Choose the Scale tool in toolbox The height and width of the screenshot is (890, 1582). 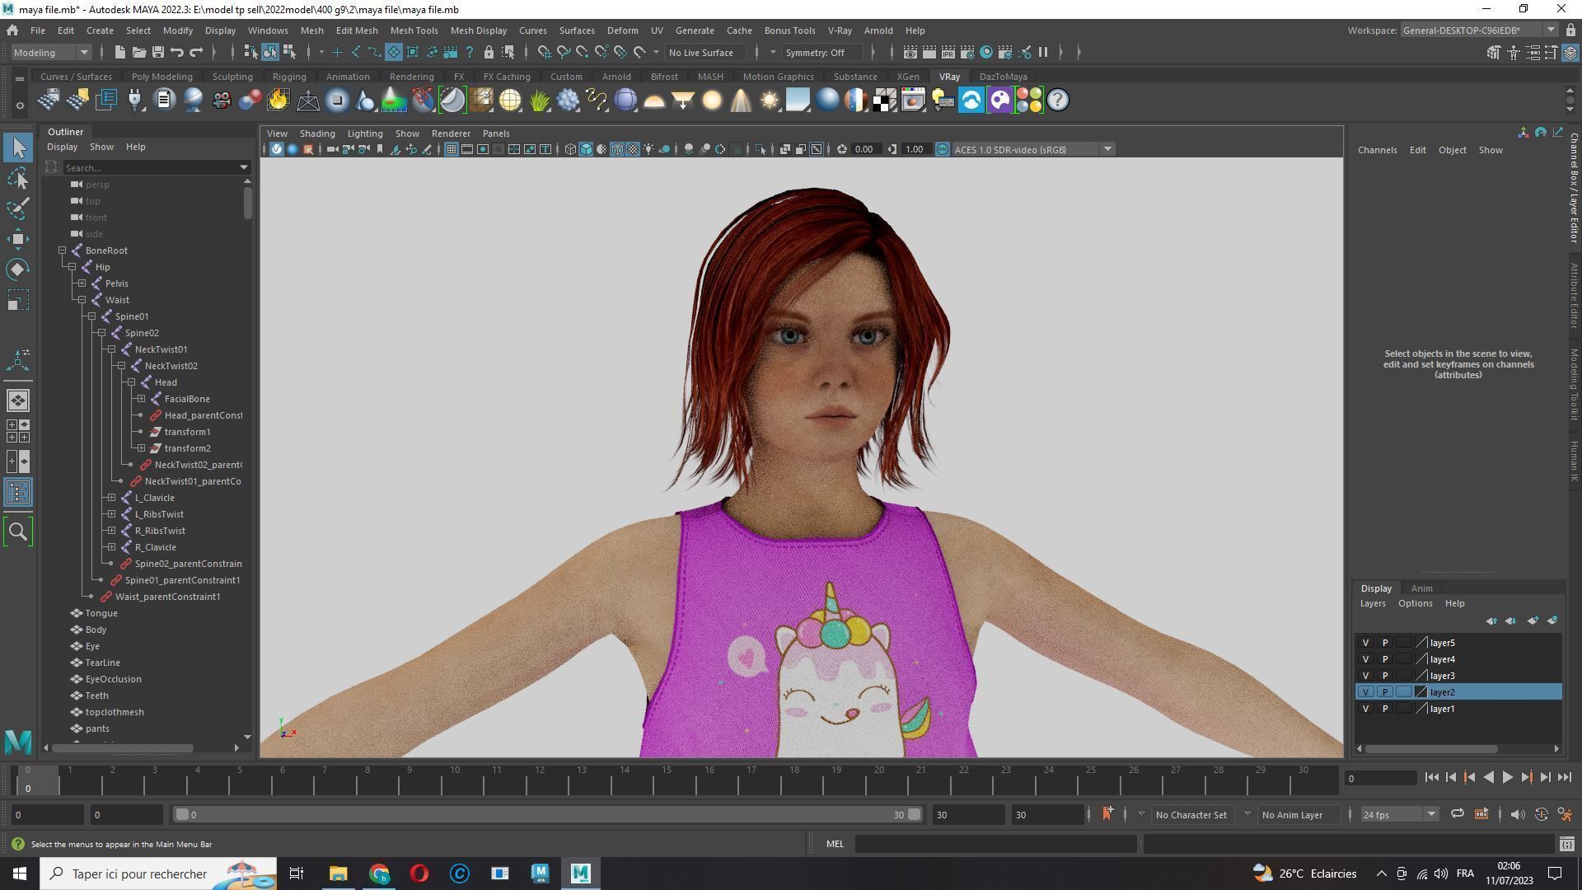(x=18, y=300)
